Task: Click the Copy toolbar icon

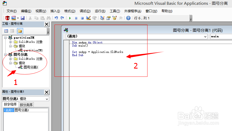Action: (36, 18)
